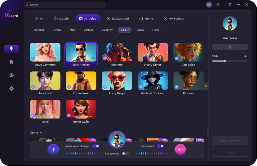
Task: Collapse the Game section dropdown arrow
Action: tap(41, 133)
